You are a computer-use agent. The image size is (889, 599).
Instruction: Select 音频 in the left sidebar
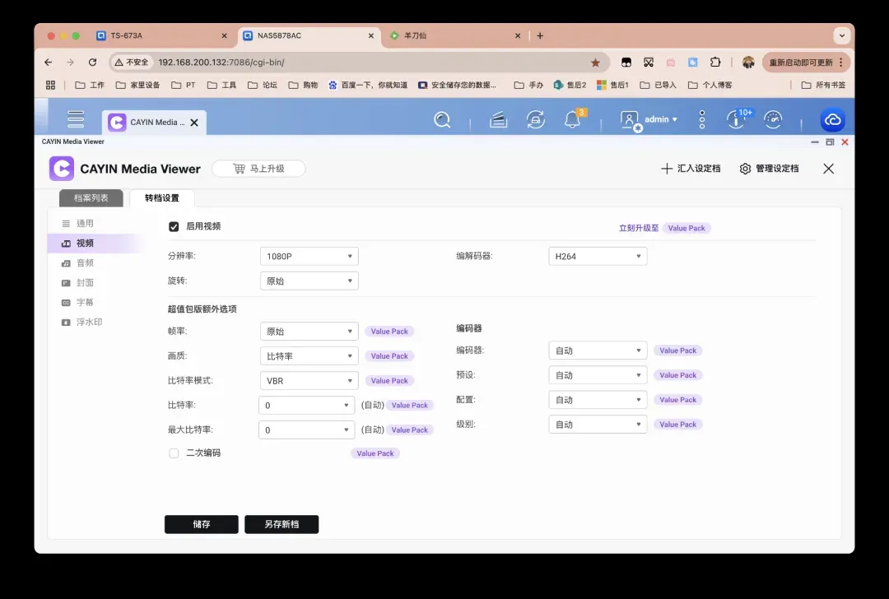[x=85, y=263]
